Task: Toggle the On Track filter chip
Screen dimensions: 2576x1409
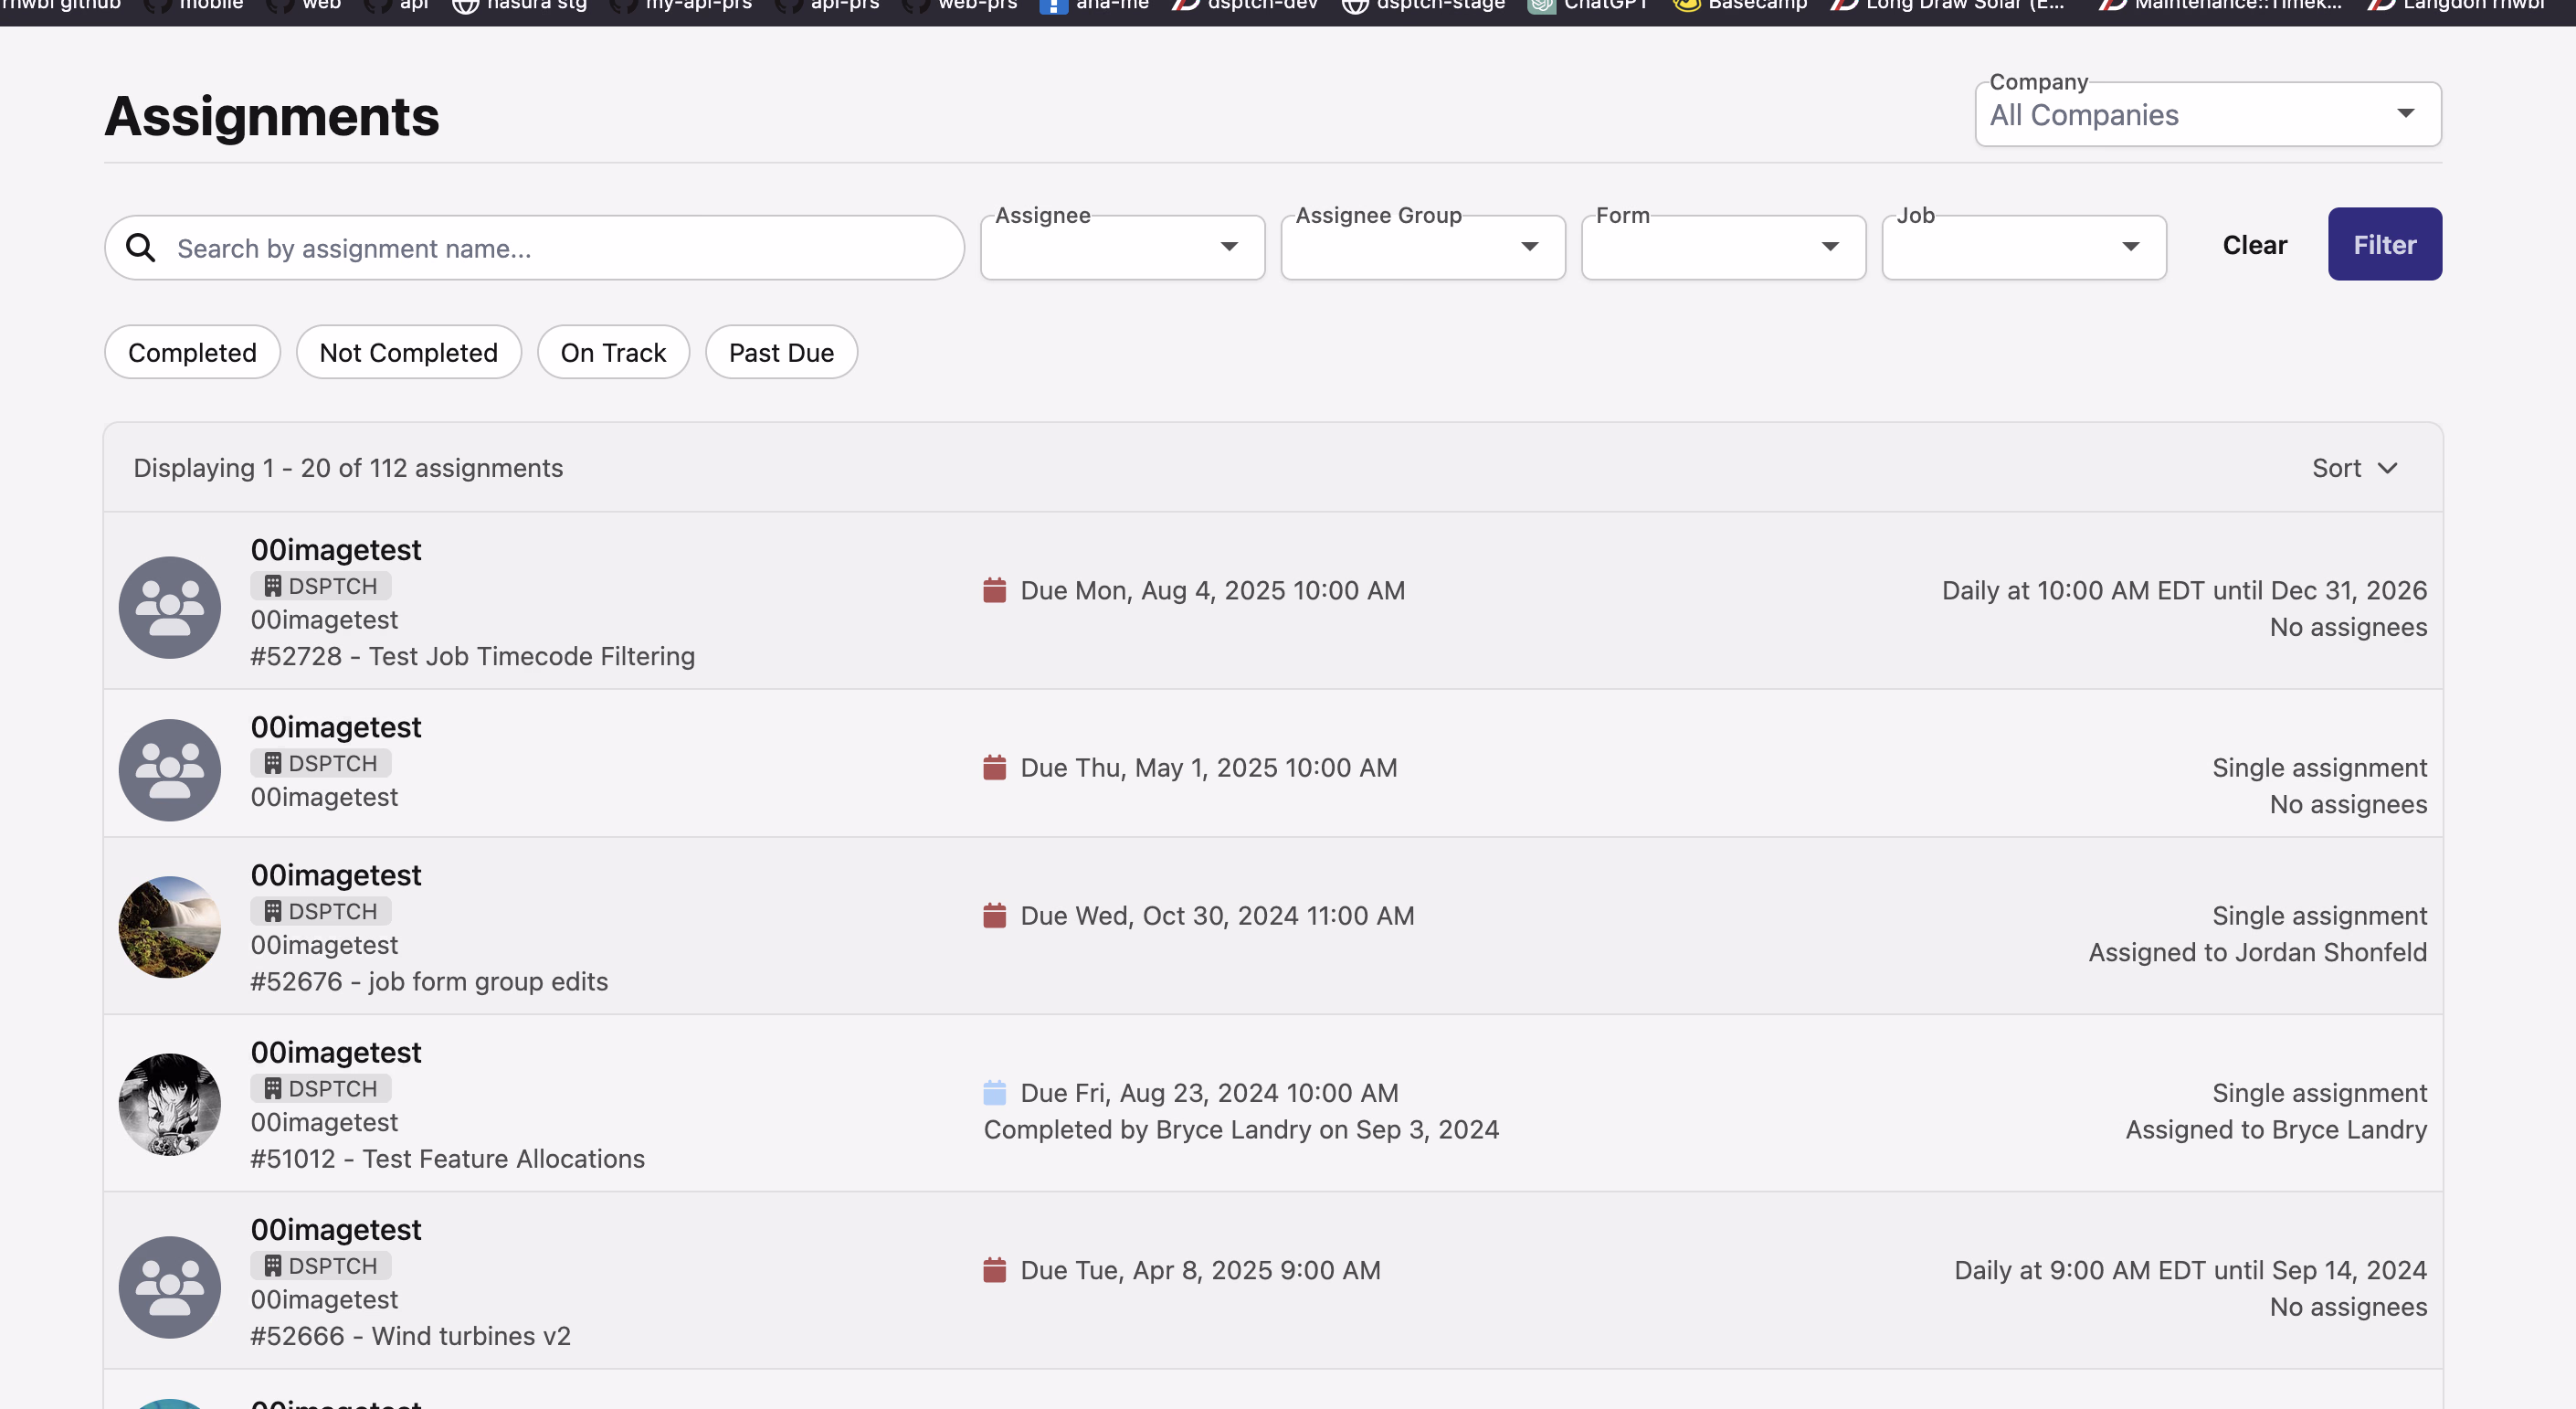Action: (x=613, y=352)
